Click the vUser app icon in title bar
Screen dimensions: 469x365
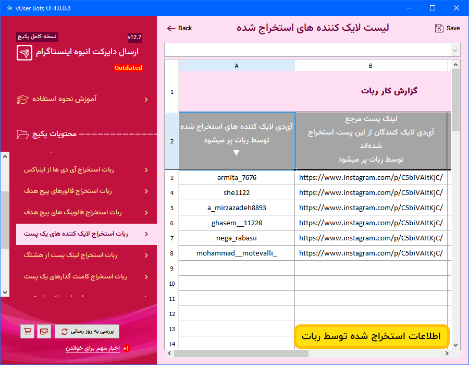coord(9,8)
